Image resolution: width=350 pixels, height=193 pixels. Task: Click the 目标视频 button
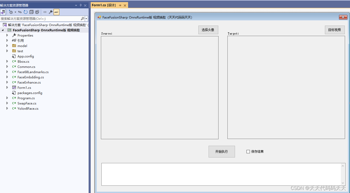tap(335, 30)
